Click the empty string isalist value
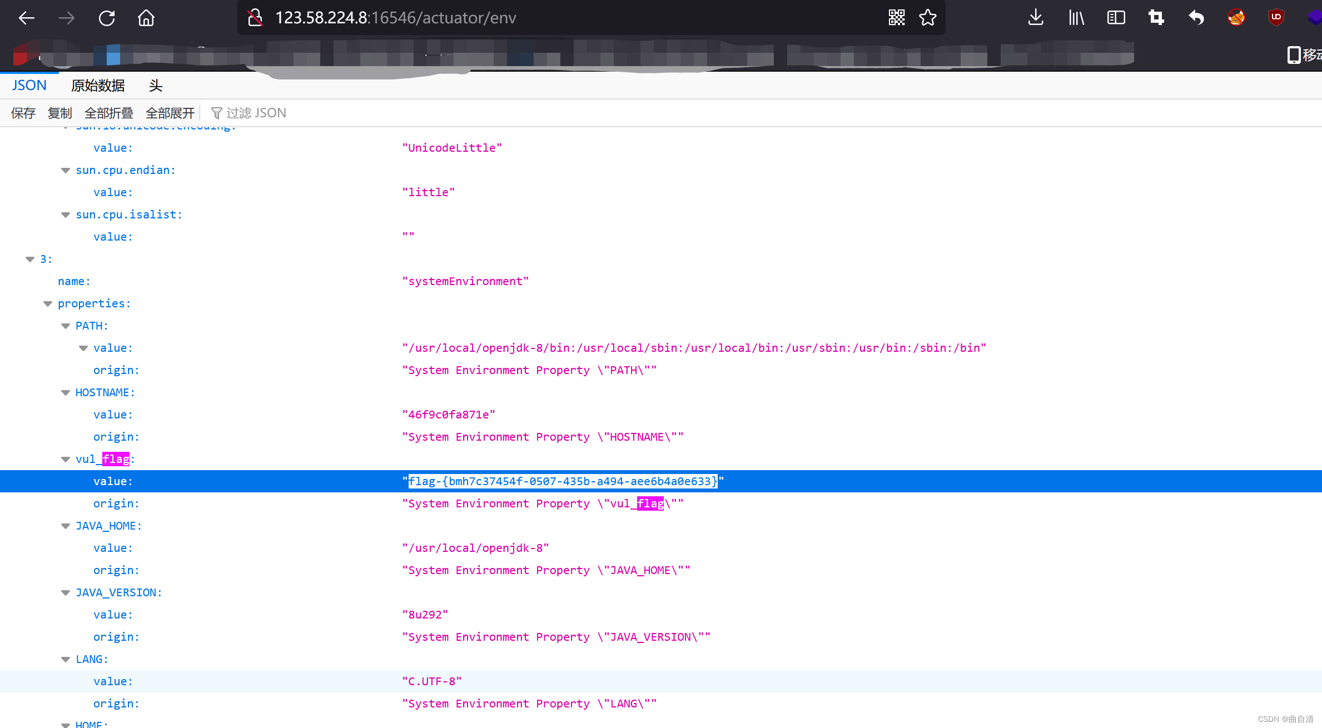1322x728 pixels. click(409, 236)
